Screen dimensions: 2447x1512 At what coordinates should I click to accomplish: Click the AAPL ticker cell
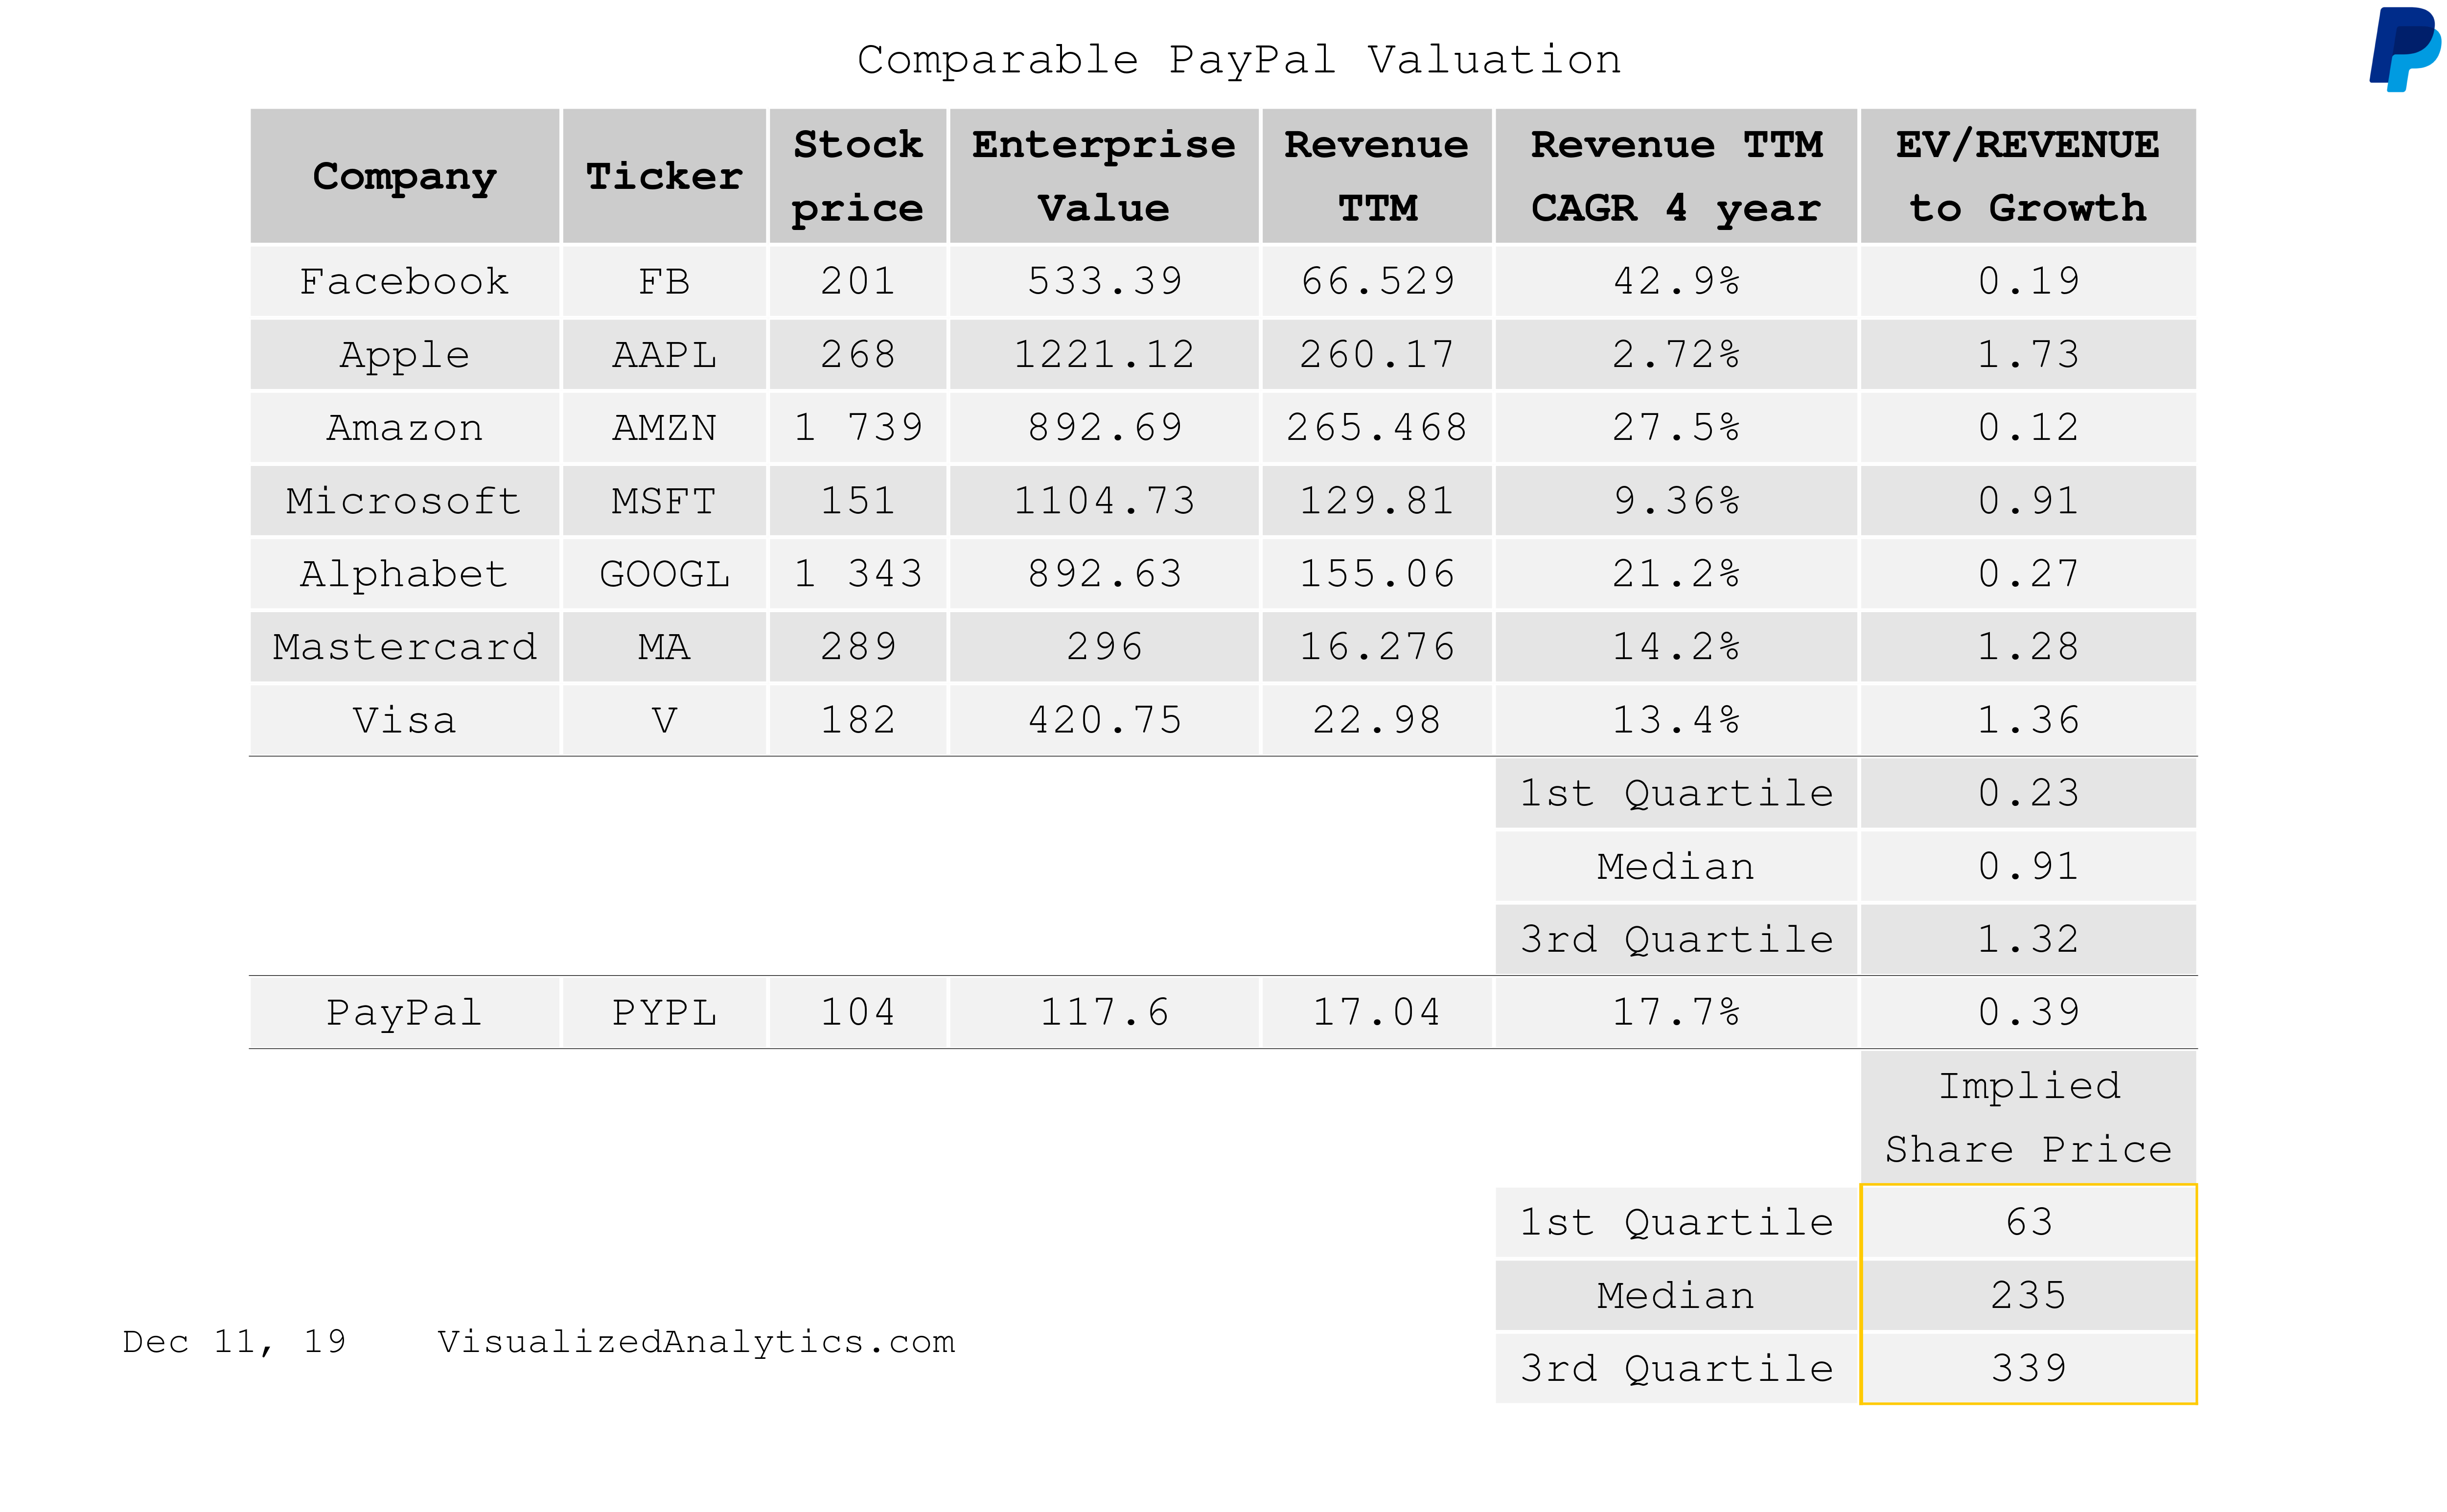click(x=664, y=355)
